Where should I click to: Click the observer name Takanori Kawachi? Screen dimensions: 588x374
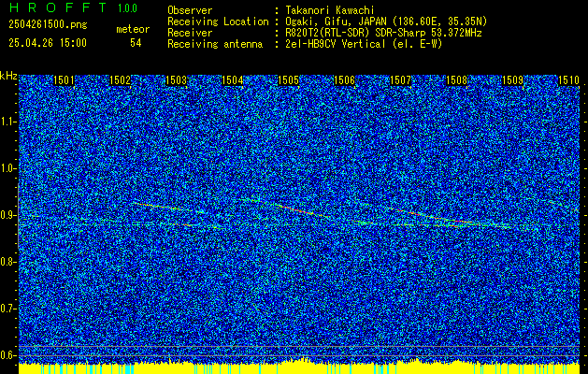pyautogui.click(x=330, y=10)
